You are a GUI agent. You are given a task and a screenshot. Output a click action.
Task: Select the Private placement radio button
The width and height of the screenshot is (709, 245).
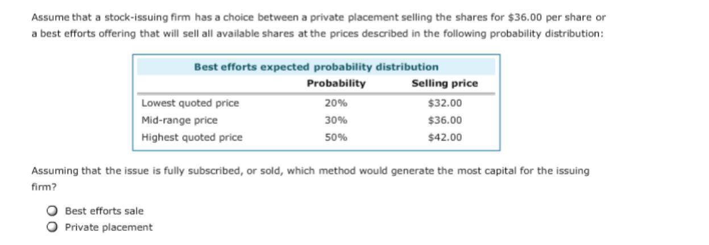[52, 227]
